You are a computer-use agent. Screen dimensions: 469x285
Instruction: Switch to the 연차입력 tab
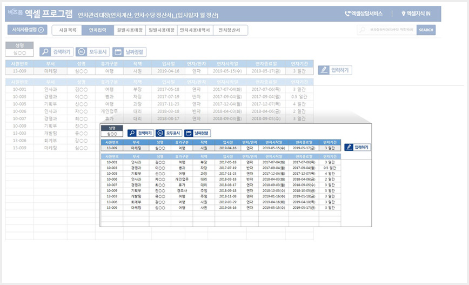coord(97,30)
